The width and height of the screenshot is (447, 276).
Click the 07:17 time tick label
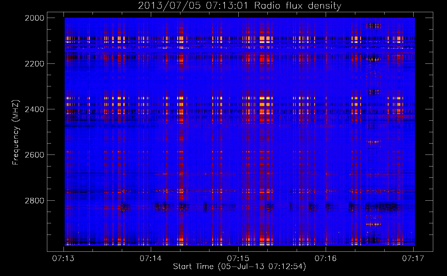click(x=413, y=258)
